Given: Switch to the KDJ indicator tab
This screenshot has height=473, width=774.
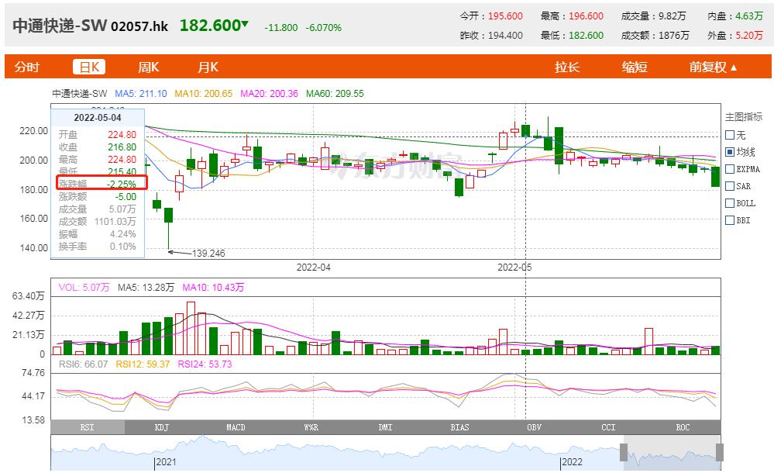Looking at the screenshot, I should tap(162, 427).
